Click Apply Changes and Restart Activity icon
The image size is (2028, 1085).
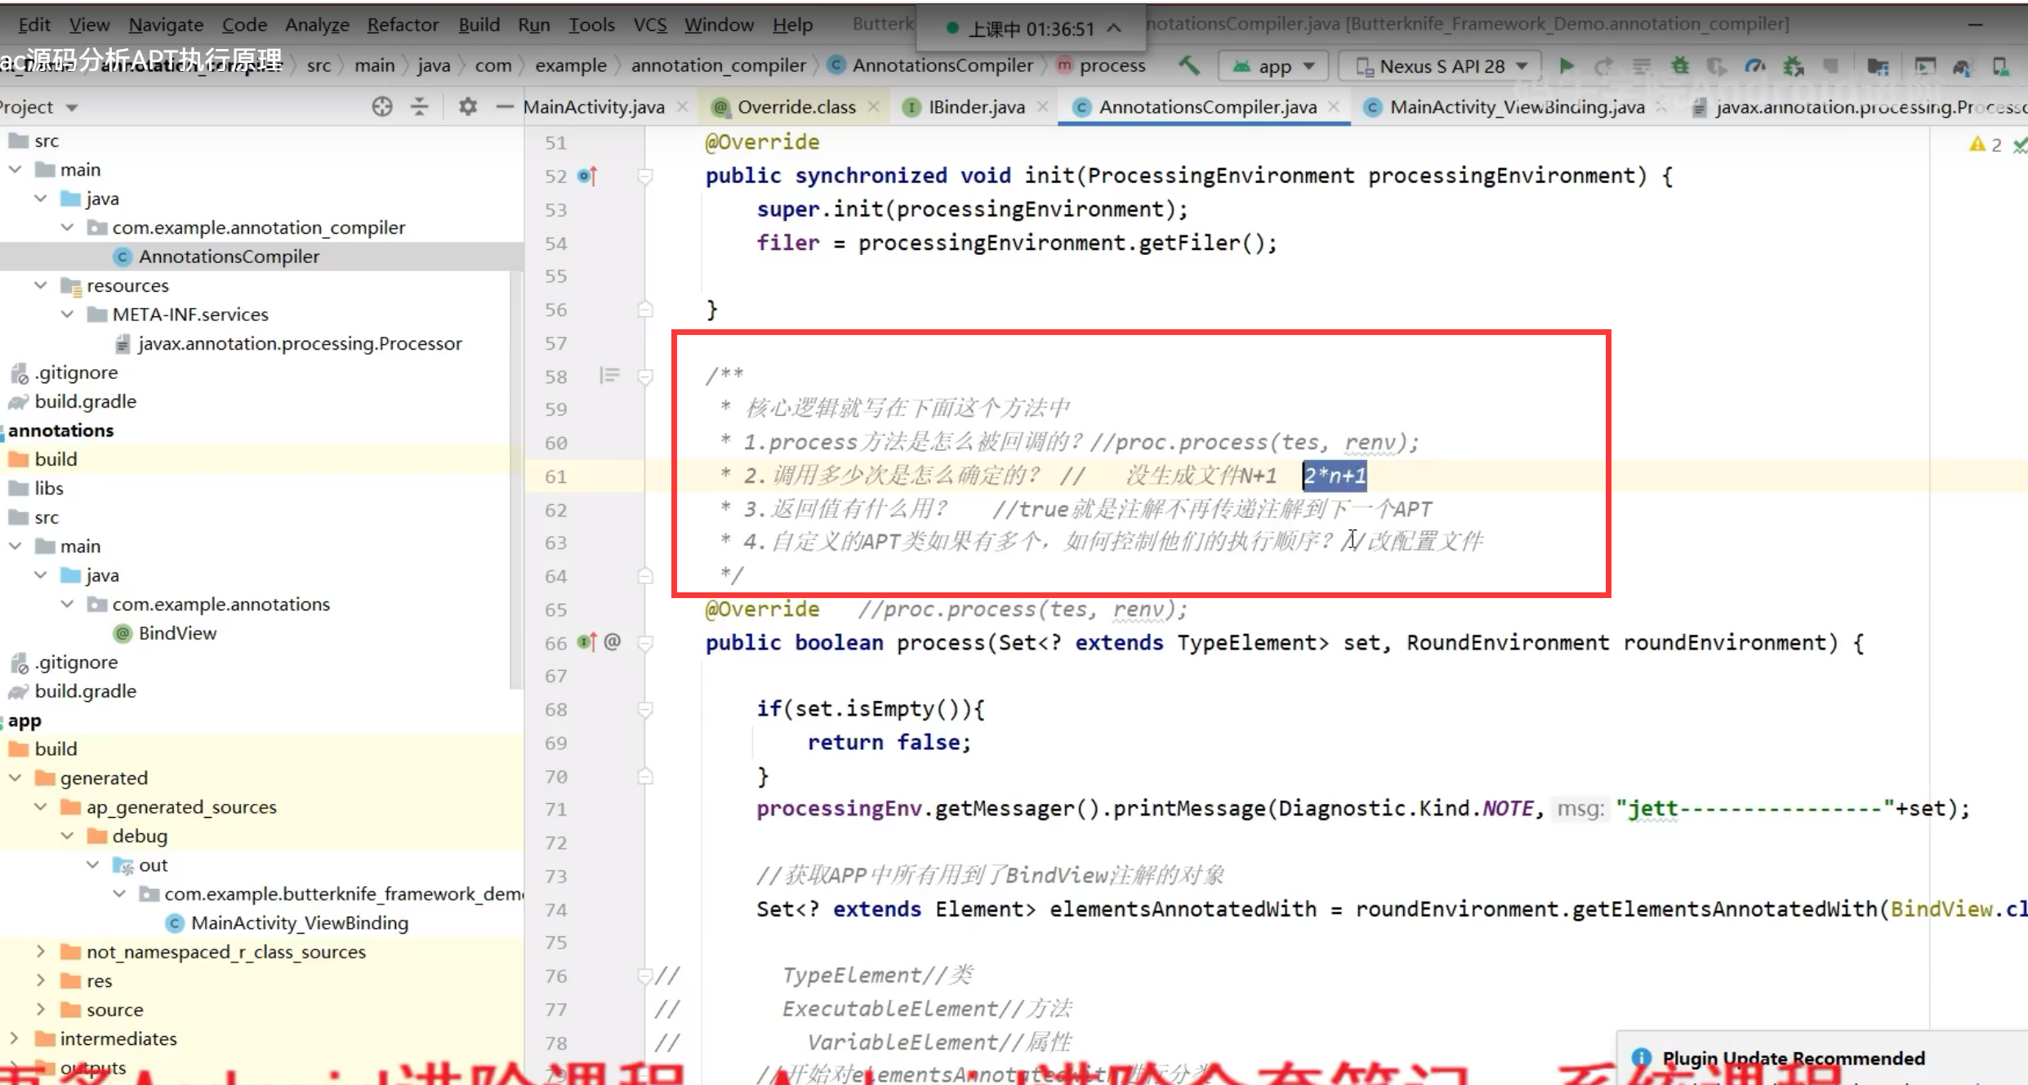pos(1603,65)
